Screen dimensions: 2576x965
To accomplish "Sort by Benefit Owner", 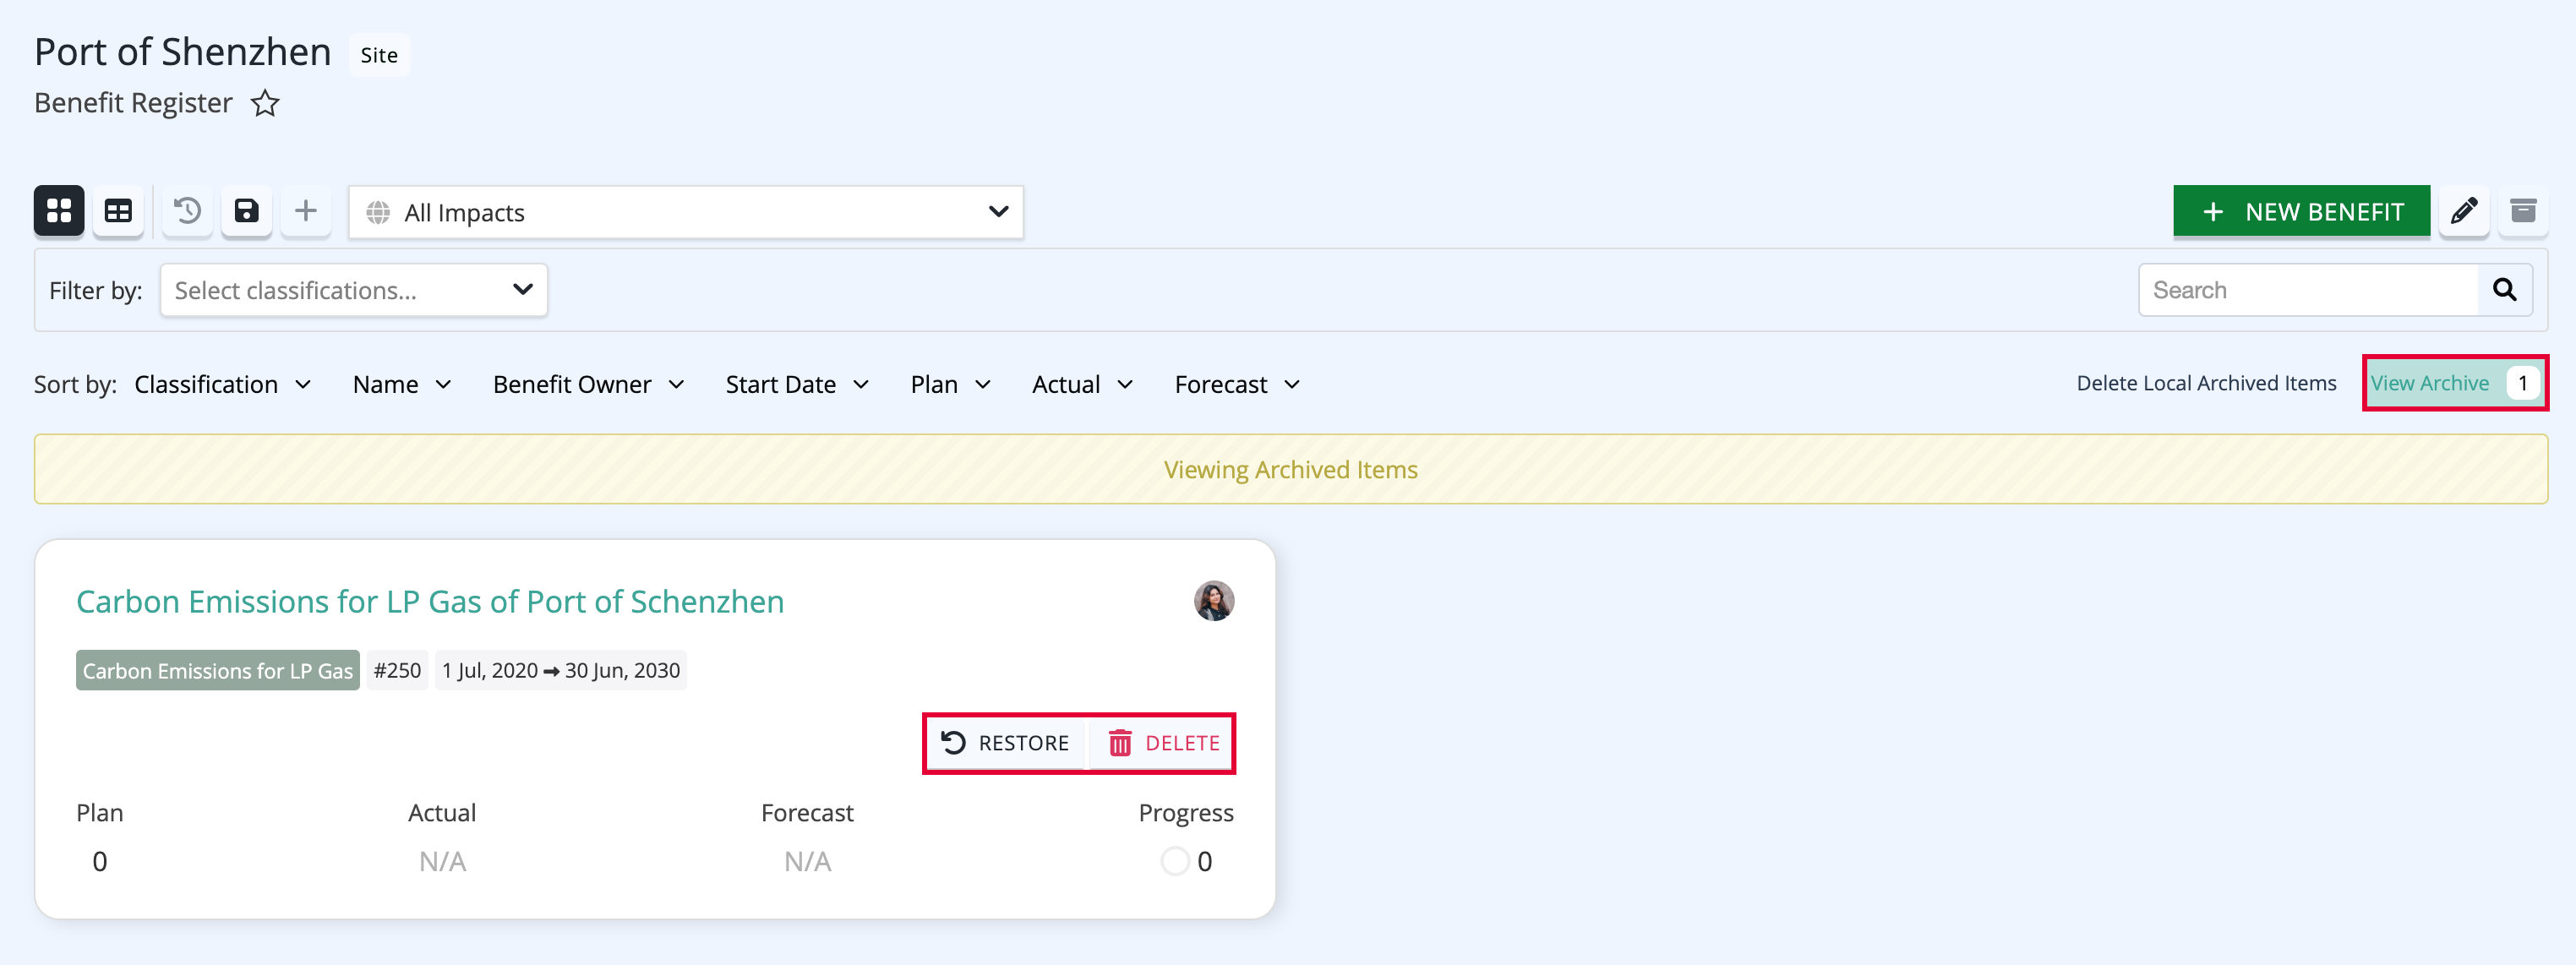I will tap(589, 385).
